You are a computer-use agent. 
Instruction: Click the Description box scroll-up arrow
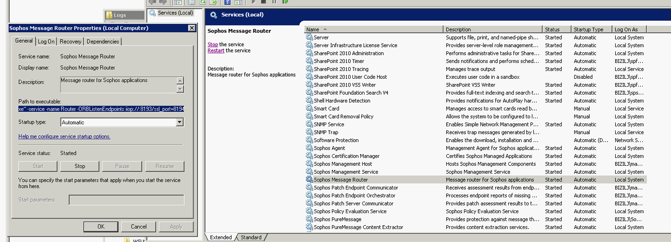tap(180, 81)
